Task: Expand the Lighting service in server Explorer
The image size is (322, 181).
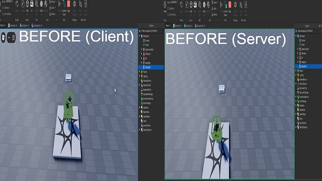Action: (x=296, y=75)
